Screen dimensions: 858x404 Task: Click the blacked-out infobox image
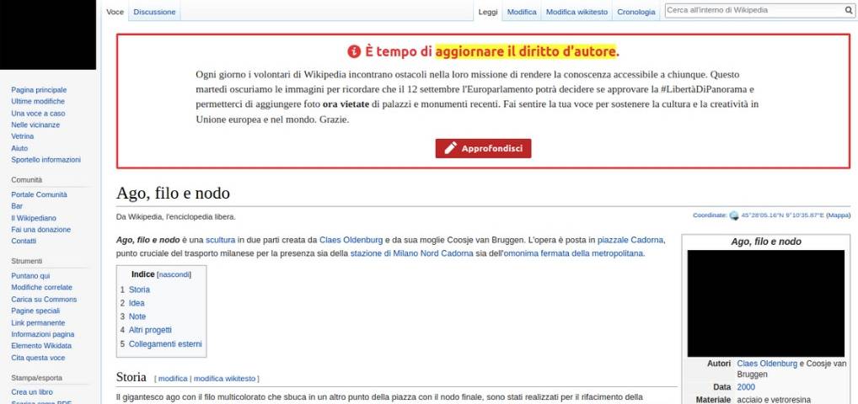pos(765,303)
